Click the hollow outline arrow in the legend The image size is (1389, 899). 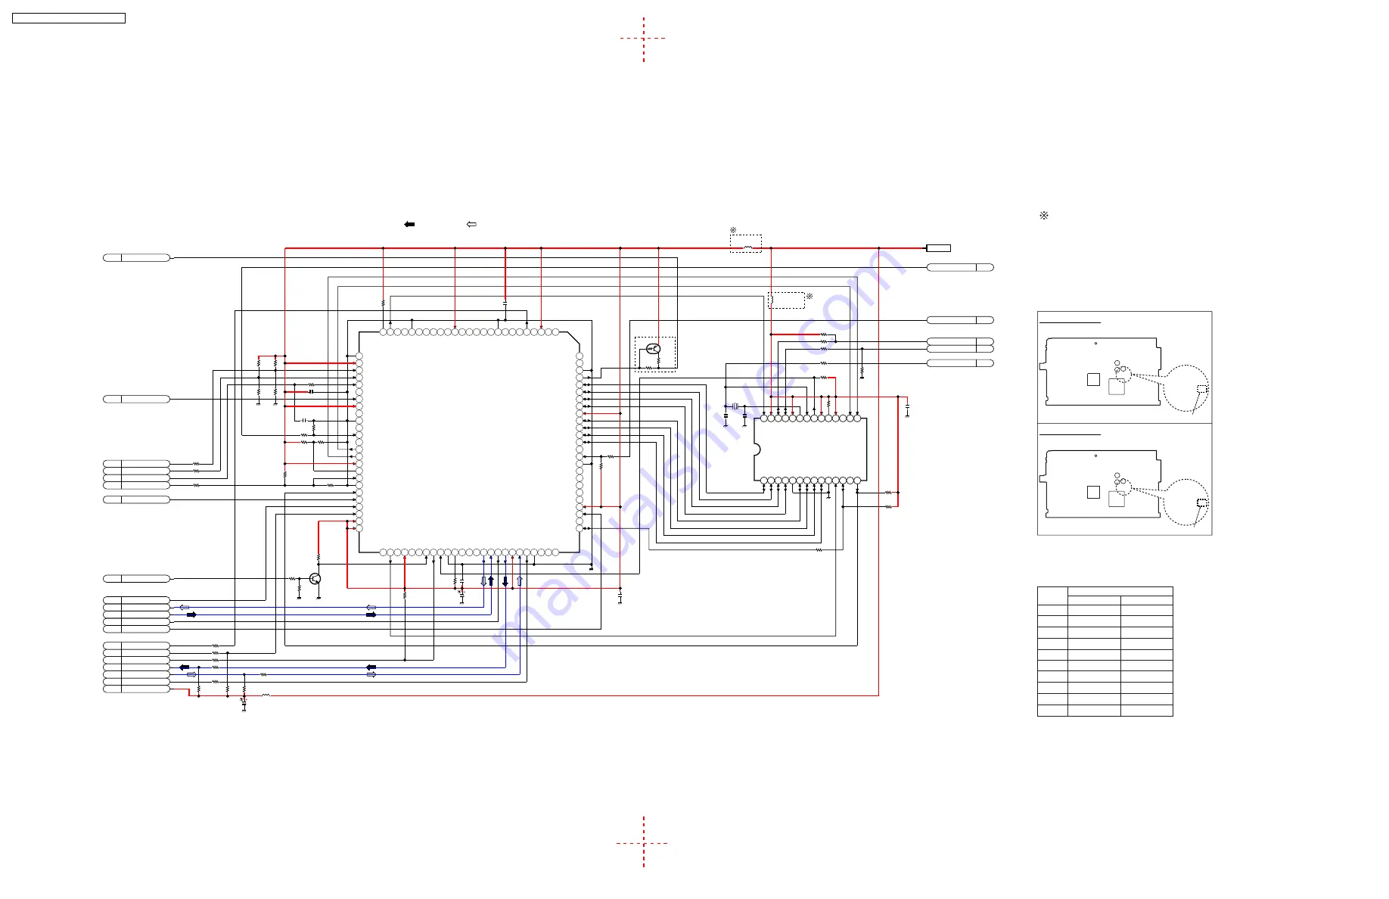[x=471, y=224]
